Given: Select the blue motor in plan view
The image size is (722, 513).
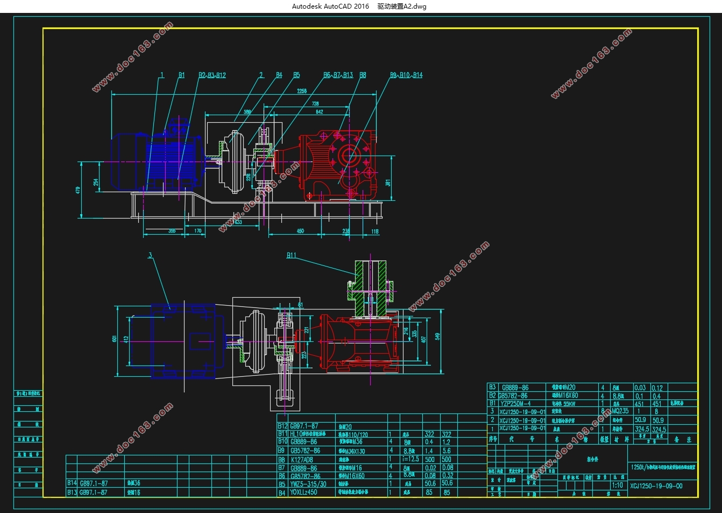Looking at the screenshot, I should coord(183,340).
